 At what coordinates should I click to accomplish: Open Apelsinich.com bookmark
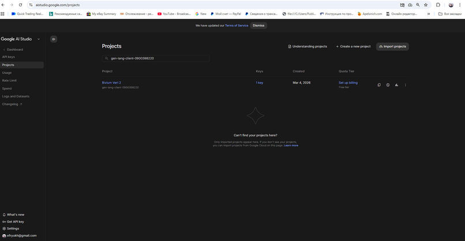370,14
